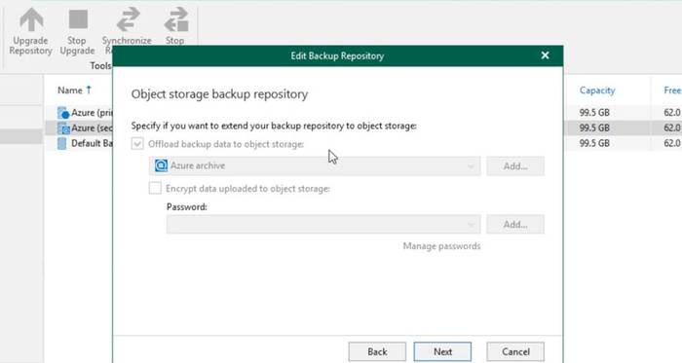Select the Azure (secondary) repository row icon
This screenshot has height=363, width=682.
tap(63, 128)
